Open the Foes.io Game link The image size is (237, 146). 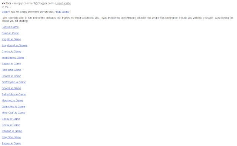point(10,27)
